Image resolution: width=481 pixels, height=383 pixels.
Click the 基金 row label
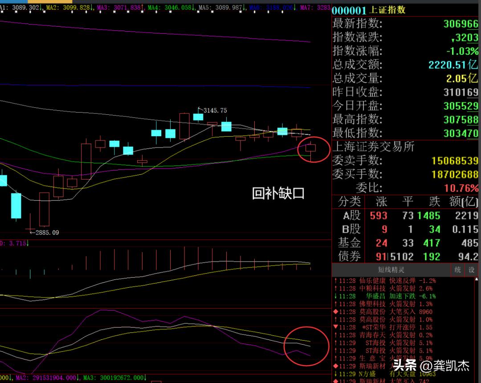tap(349, 243)
